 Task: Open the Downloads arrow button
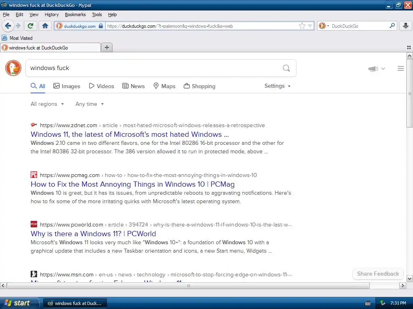pos(406,26)
